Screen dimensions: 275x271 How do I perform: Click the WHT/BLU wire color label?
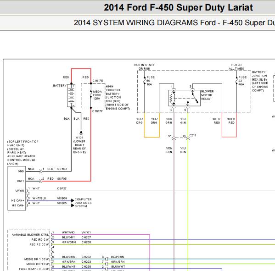point(39,198)
